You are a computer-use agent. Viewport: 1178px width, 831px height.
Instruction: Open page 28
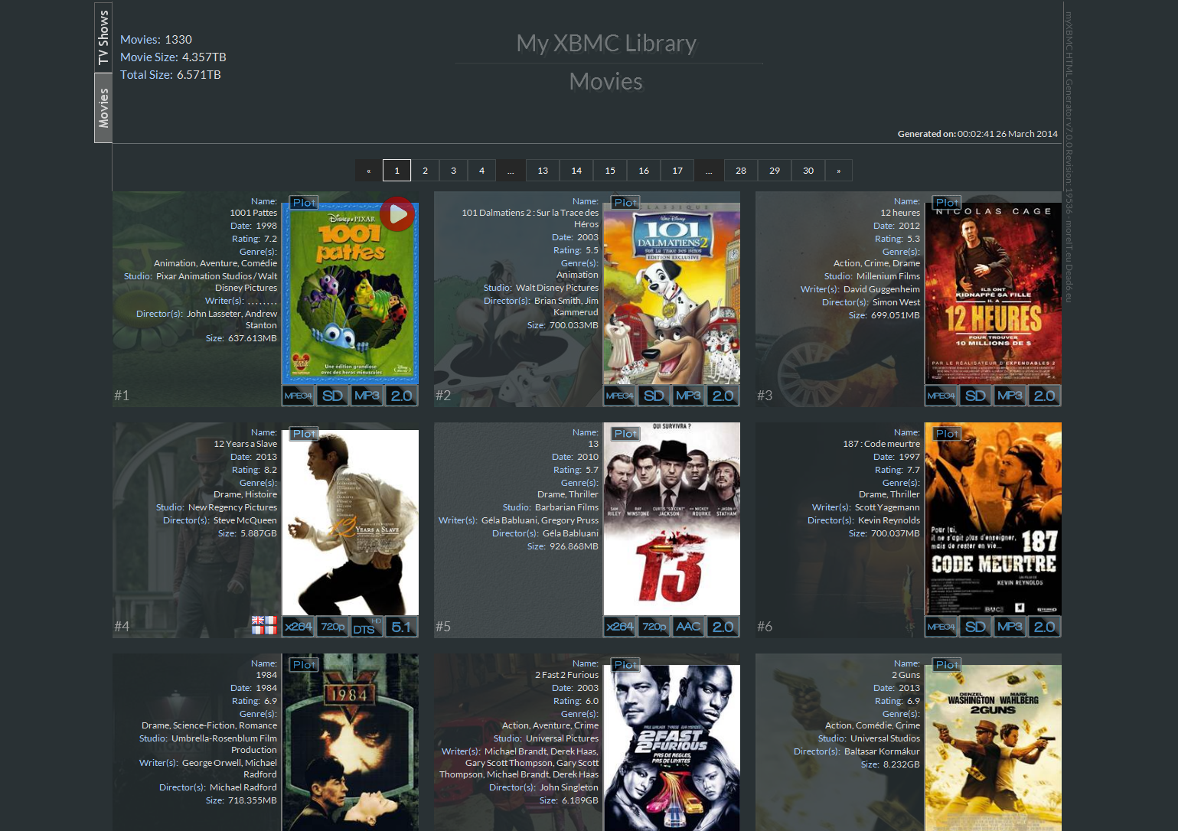741,171
